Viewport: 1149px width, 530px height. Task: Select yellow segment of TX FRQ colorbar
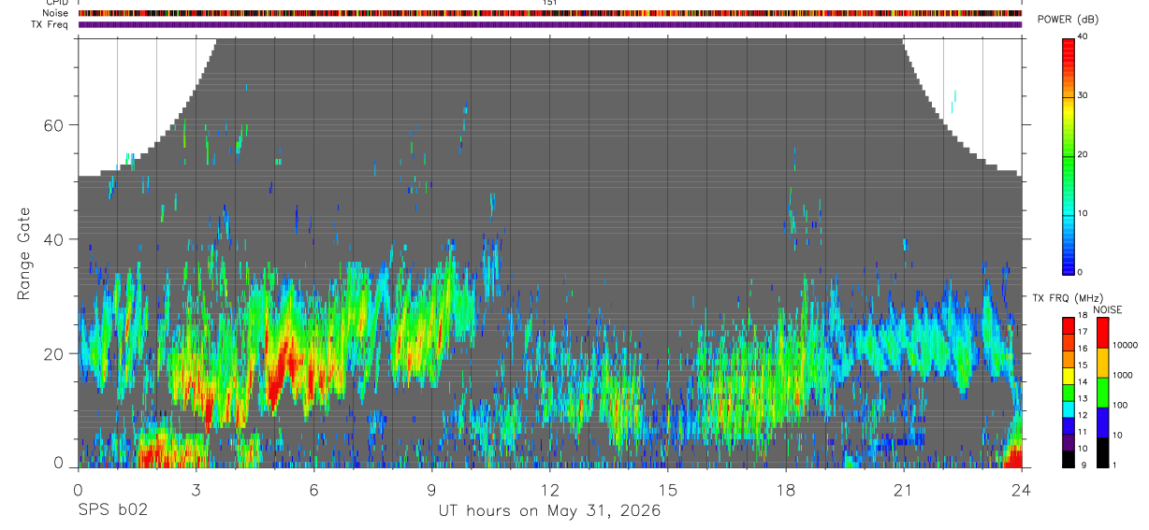1069,376
